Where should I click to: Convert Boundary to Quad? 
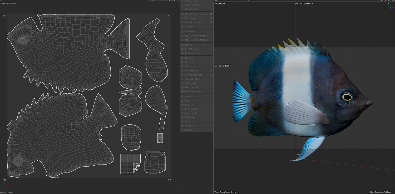click(197, 91)
